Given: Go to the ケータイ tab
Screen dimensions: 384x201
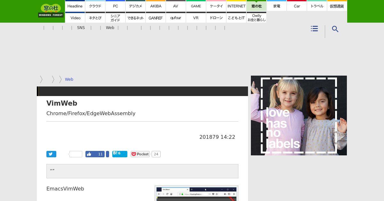Looking at the screenshot, I should coord(216,6).
